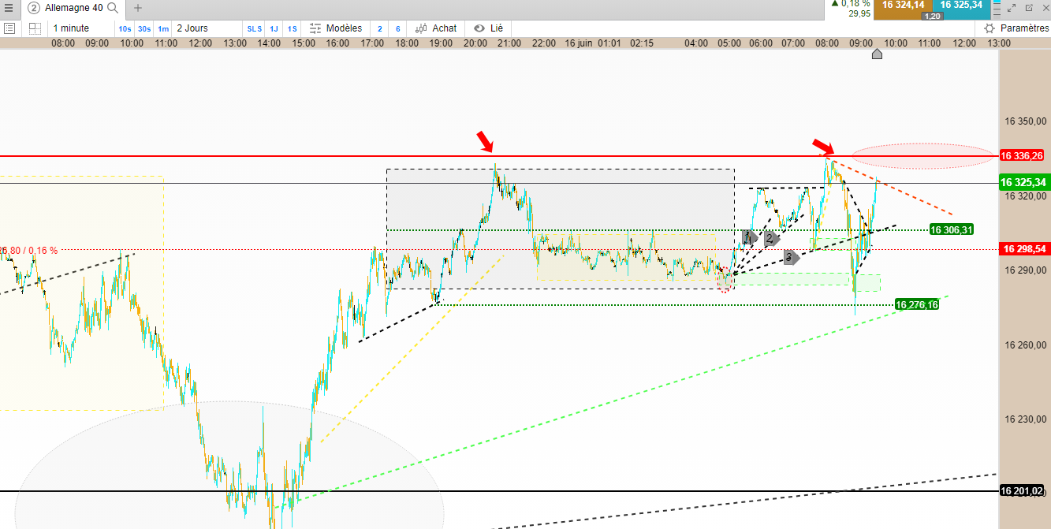Open the chart layout grid icon
Viewport: 1051px width, 529px height.
pyautogui.click(x=35, y=28)
